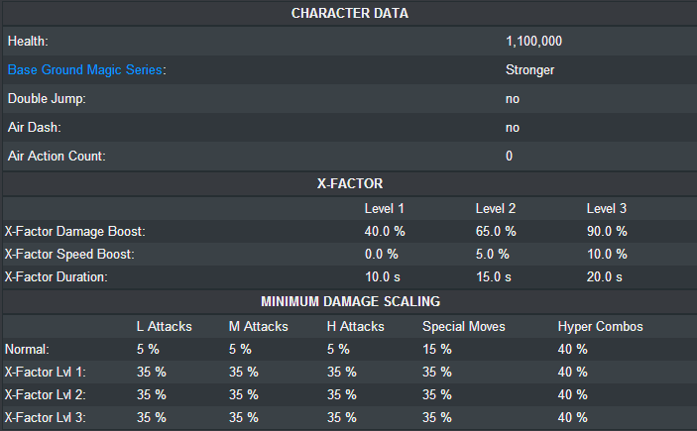Click the MINIMUM DAMAGE SCALING header
The height and width of the screenshot is (431, 697).
349,301
